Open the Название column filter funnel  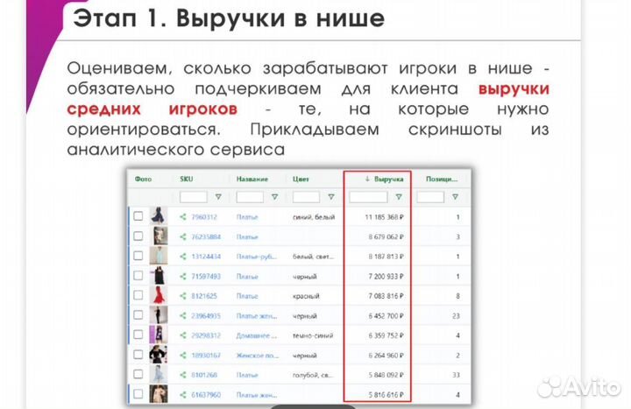click(x=275, y=197)
